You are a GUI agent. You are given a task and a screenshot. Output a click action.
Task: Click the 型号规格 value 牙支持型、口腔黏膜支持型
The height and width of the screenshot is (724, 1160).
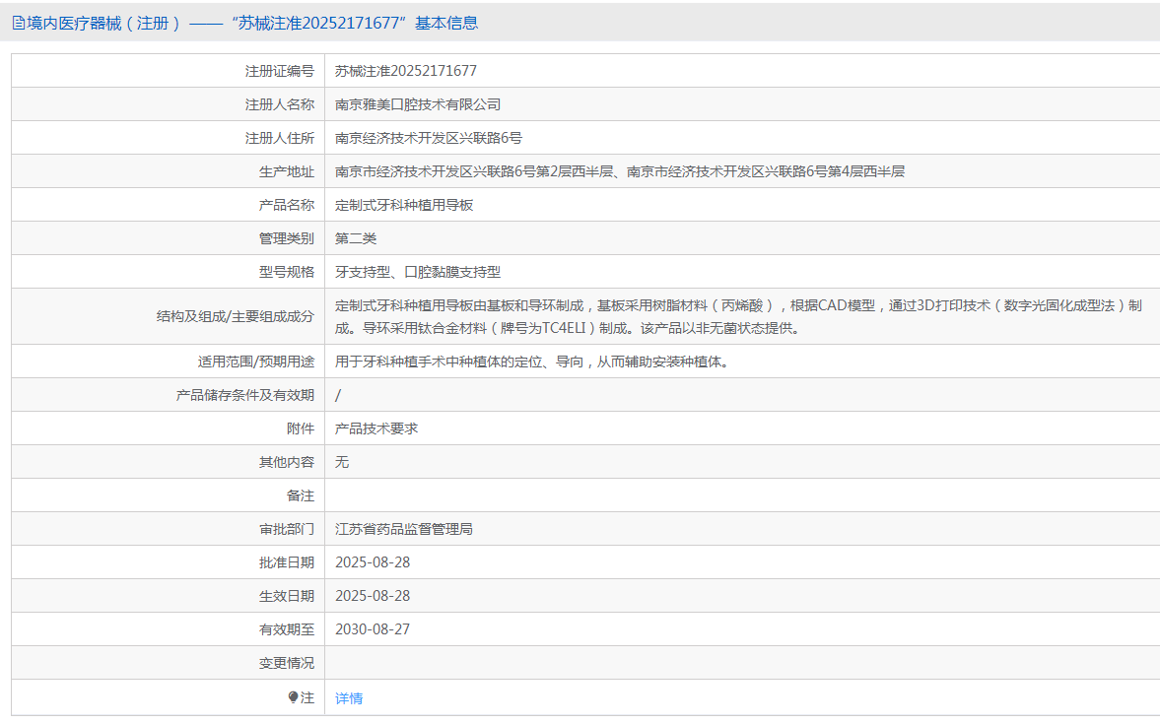[x=417, y=272]
